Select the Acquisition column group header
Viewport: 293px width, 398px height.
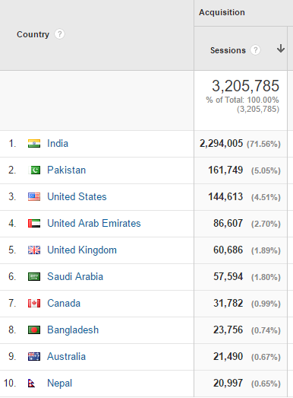(x=222, y=12)
